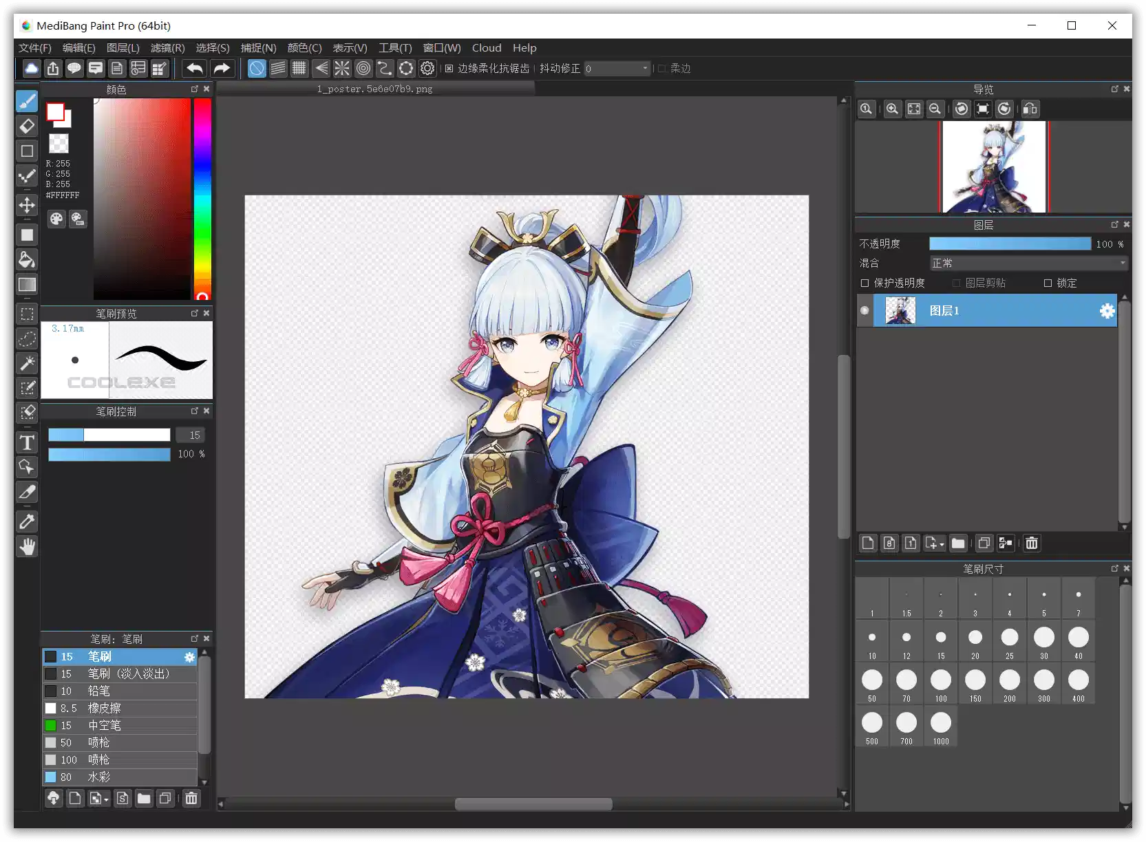Click the undo arrow in the toolbar

pyautogui.click(x=195, y=68)
